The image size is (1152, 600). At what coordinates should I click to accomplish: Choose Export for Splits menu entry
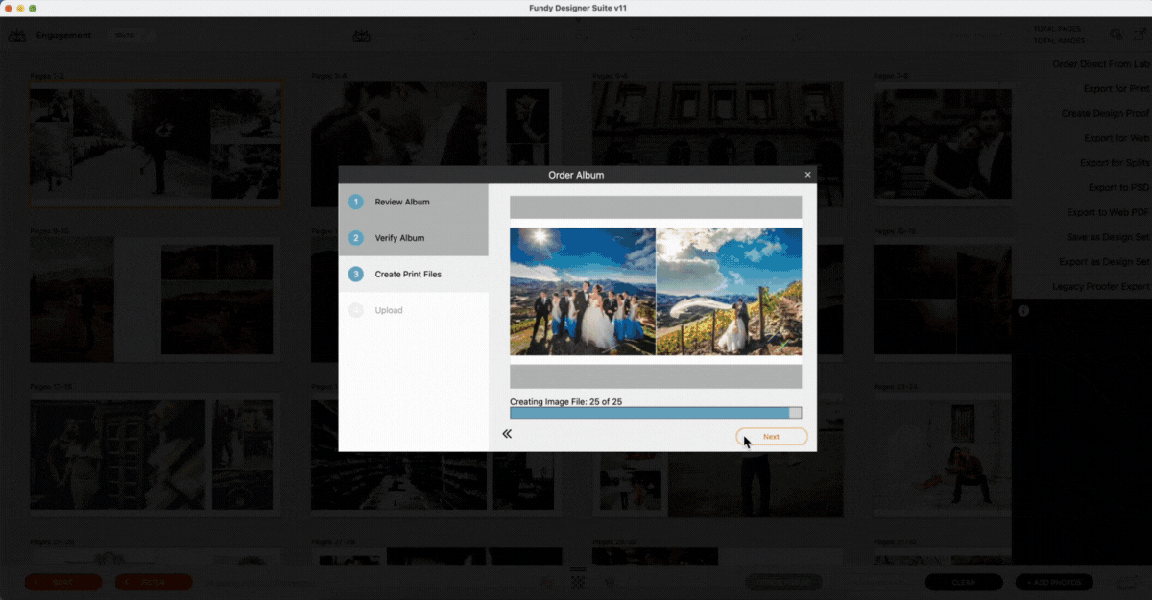tap(1115, 163)
